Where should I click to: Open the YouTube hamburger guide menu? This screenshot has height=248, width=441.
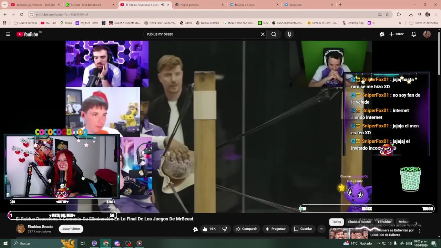click(8, 34)
